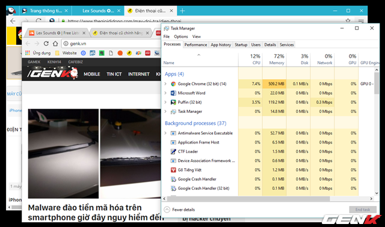
Task: Click Chrome's reload page icon
Action: [x=46, y=44]
